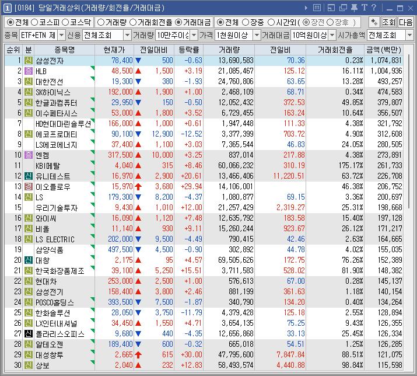Select the 전체 radio next to 장중
This screenshot has width=417, height=376.
[220, 22]
